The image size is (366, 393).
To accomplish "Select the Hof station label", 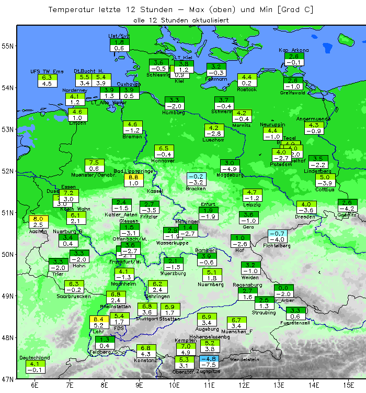I will pos(239,250).
